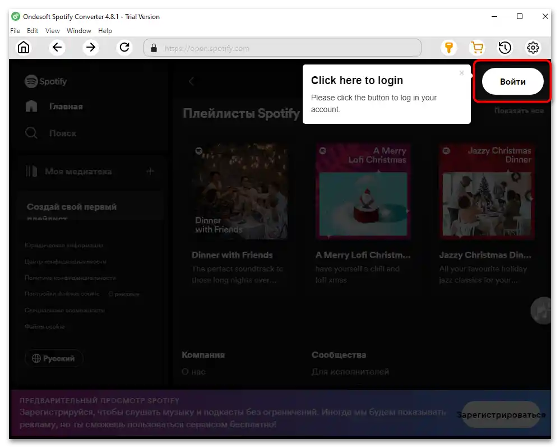Open the shopping cart purchase icon

[477, 47]
